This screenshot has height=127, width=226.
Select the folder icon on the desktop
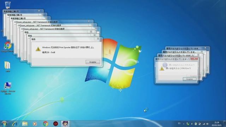coord(7,66)
